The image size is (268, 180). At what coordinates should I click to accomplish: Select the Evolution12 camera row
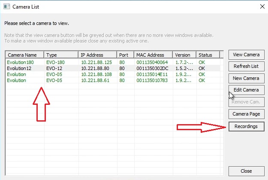(x=19, y=68)
